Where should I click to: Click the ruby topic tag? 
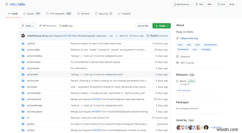[x=180, y=45]
